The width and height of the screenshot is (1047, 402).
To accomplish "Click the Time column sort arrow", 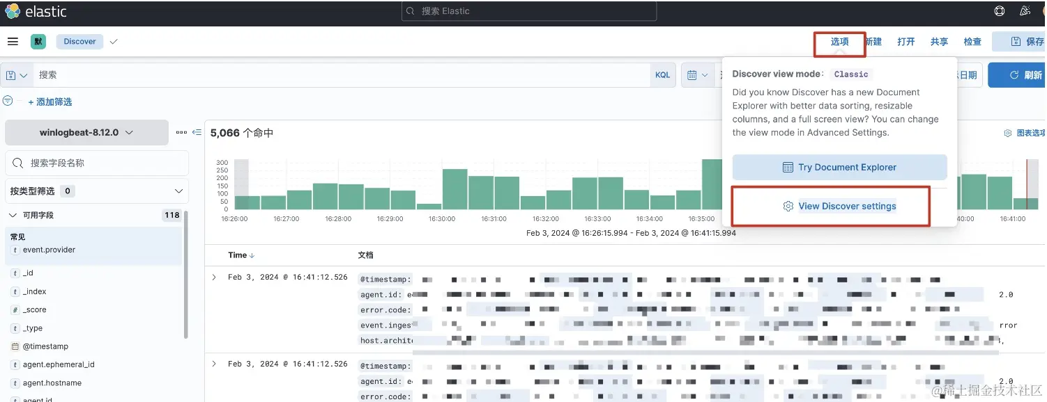I will coord(252,255).
